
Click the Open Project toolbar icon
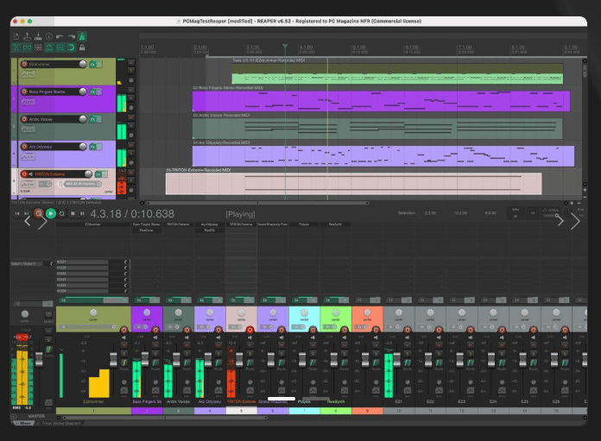[x=28, y=36]
